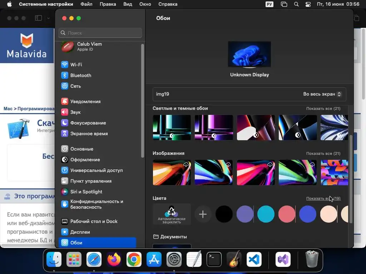Open the Правка menu
Viewport: 366px width, 274px height.
point(108,4)
